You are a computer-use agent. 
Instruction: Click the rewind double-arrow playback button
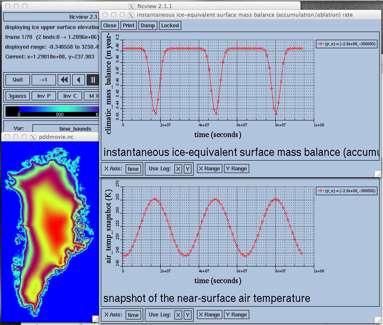64,80
